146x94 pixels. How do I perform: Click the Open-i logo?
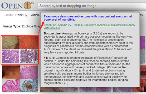click(x=17, y=5)
